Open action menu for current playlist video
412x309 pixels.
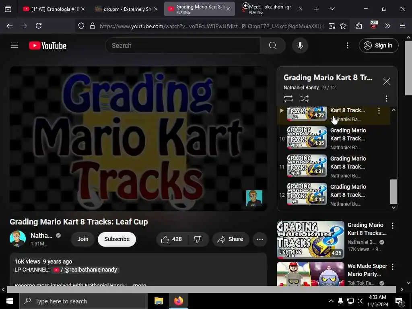point(379,111)
